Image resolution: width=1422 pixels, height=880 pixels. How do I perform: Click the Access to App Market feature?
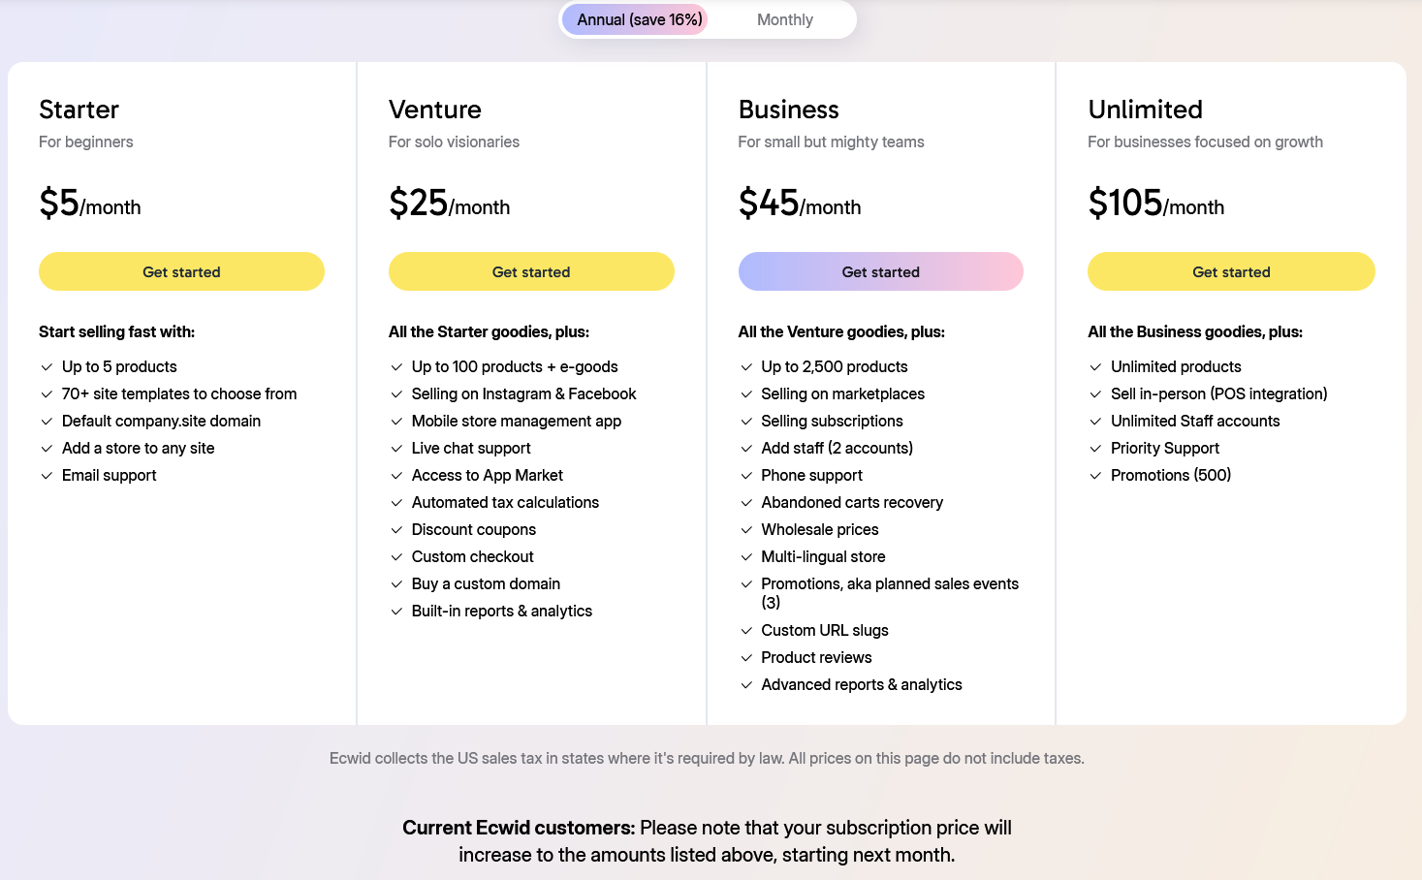point(488,475)
